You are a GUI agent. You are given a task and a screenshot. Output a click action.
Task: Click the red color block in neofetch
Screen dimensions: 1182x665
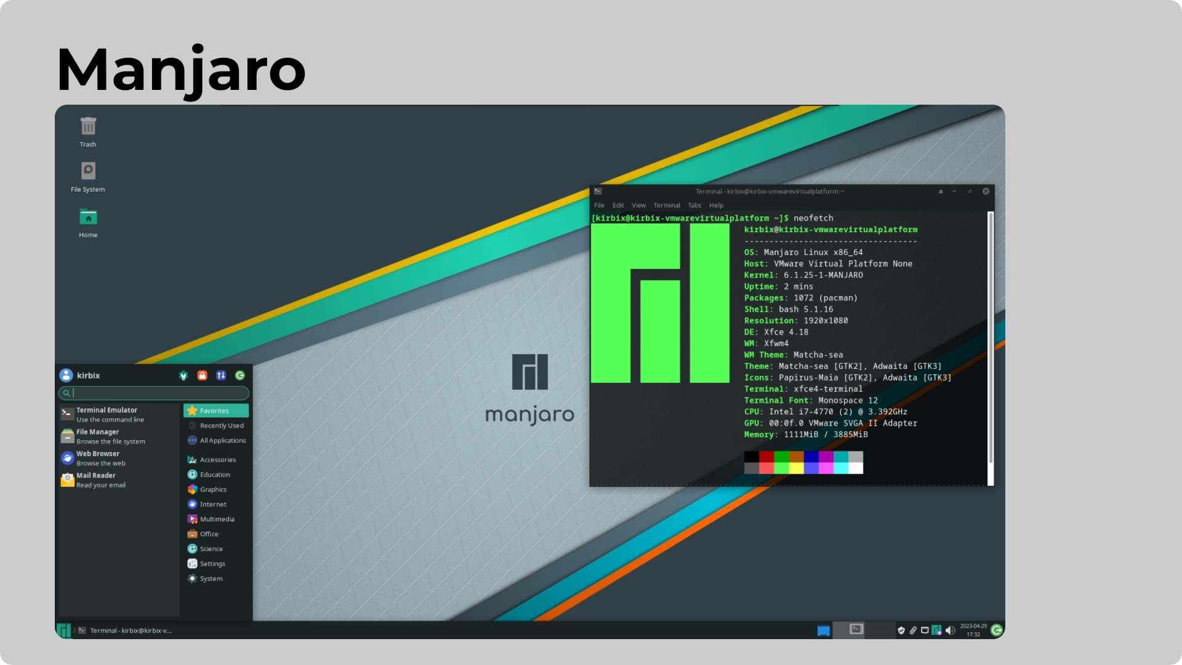766,457
